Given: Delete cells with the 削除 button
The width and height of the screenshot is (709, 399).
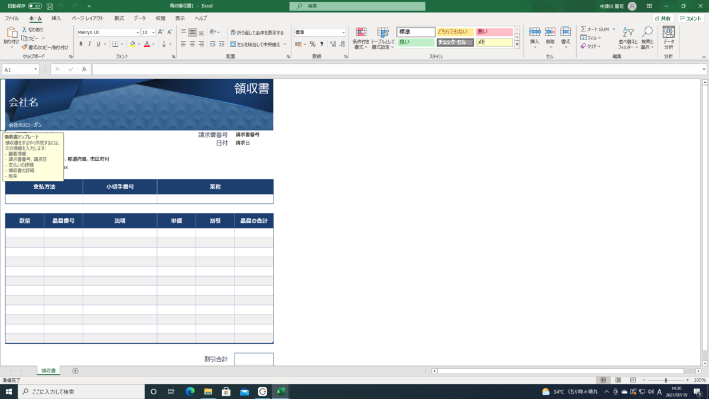Looking at the screenshot, I should click(x=550, y=37).
